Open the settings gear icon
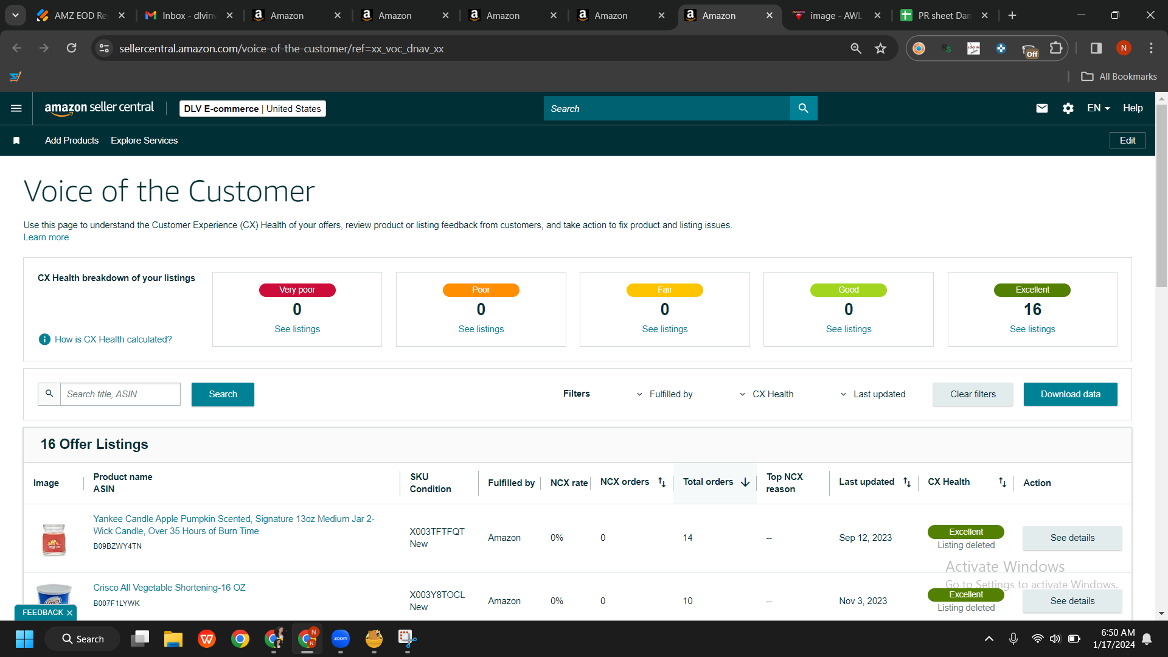1168x657 pixels. 1068,108
